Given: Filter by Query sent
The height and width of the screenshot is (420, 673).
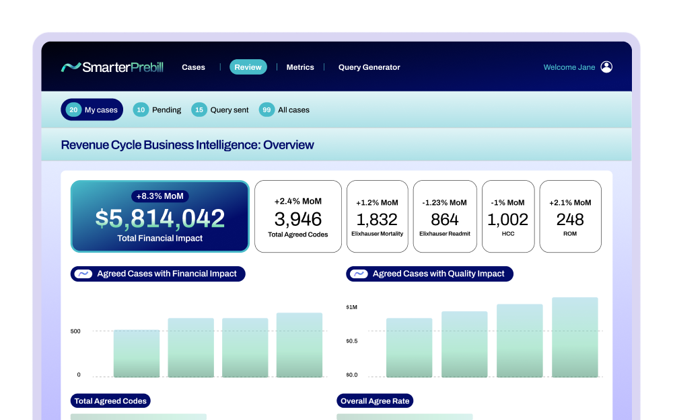Looking at the screenshot, I should [220, 110].
